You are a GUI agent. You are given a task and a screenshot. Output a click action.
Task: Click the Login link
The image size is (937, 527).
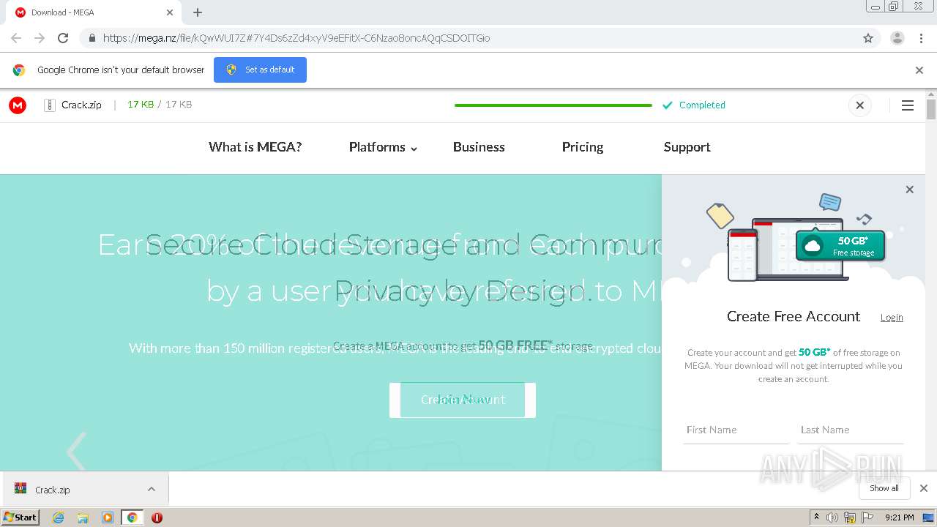892,318
